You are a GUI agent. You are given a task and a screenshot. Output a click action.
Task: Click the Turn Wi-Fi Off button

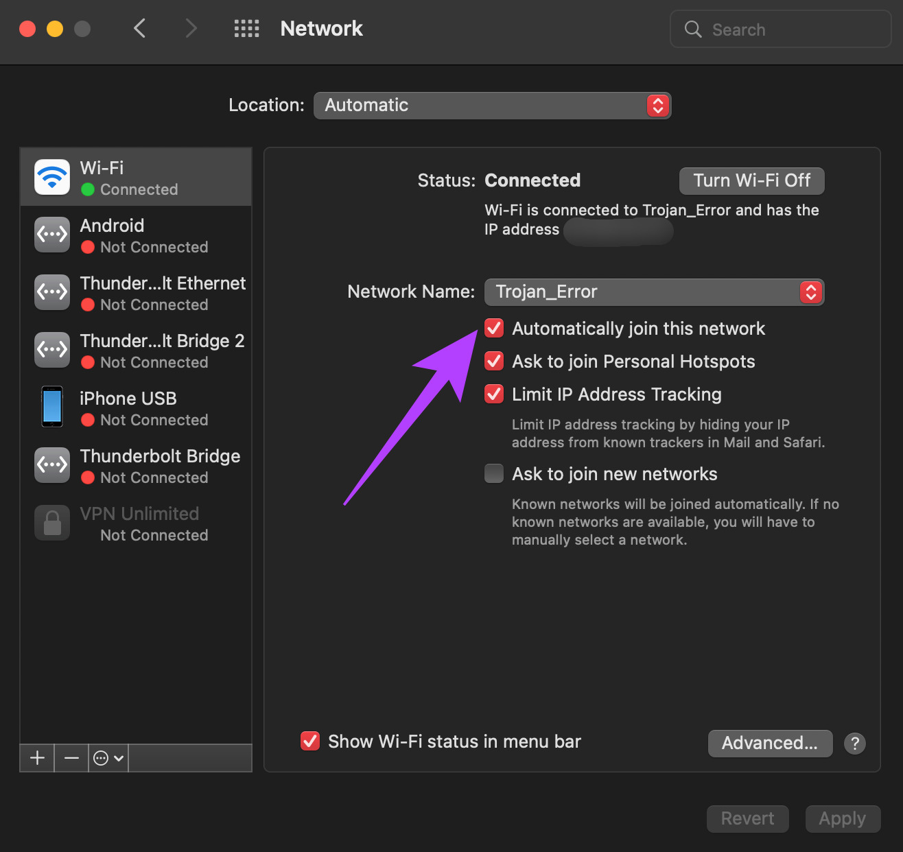tap(751, 180)
